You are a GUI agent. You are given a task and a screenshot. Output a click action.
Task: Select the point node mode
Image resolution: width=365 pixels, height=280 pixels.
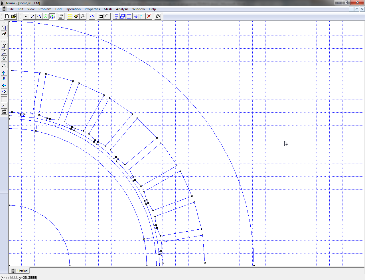click(x=26, y=16)
